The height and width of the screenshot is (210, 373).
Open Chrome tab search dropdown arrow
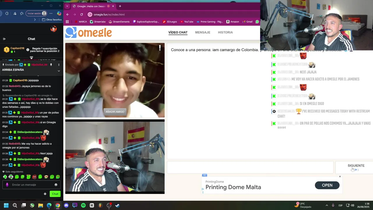coord(67,6)
